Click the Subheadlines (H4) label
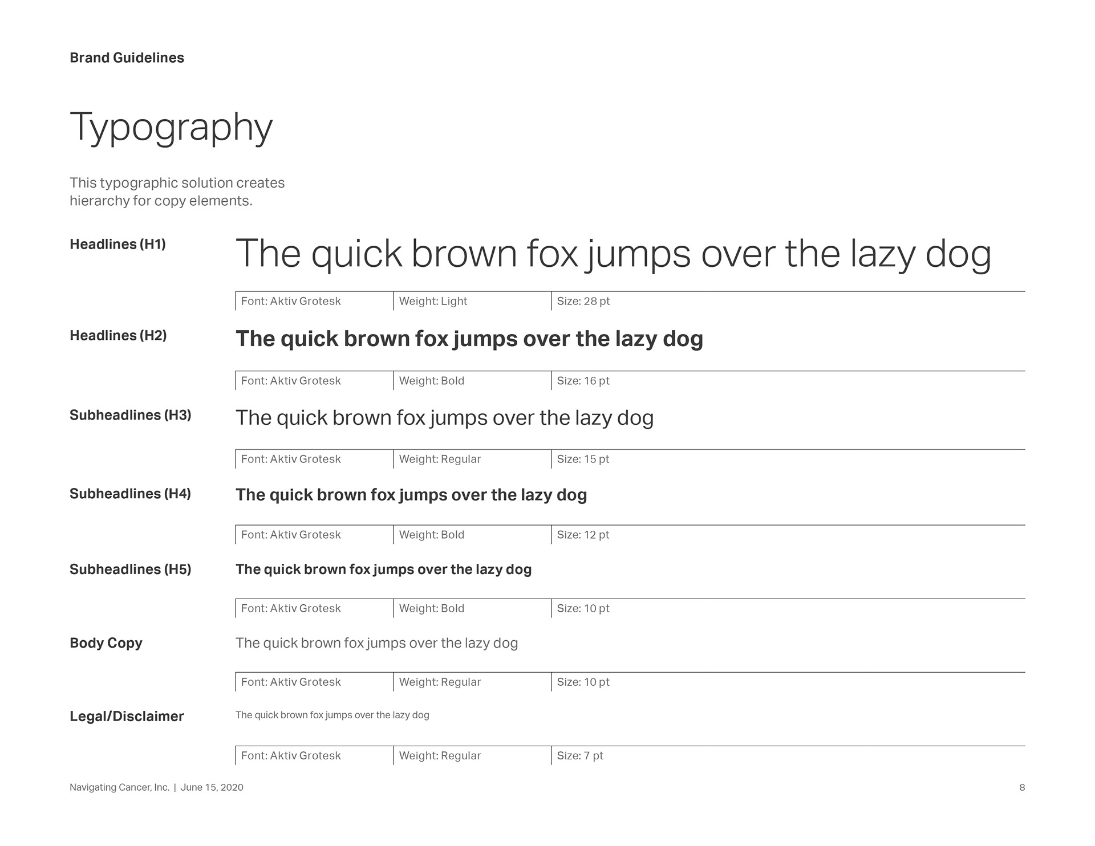The width and height of the screenshot is (1095, 846). (x=131, y=494)
